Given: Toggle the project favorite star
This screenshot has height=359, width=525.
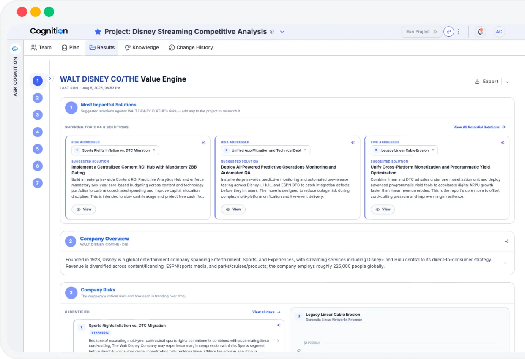Looking at the screenshot, I should [x=98, y=32].
